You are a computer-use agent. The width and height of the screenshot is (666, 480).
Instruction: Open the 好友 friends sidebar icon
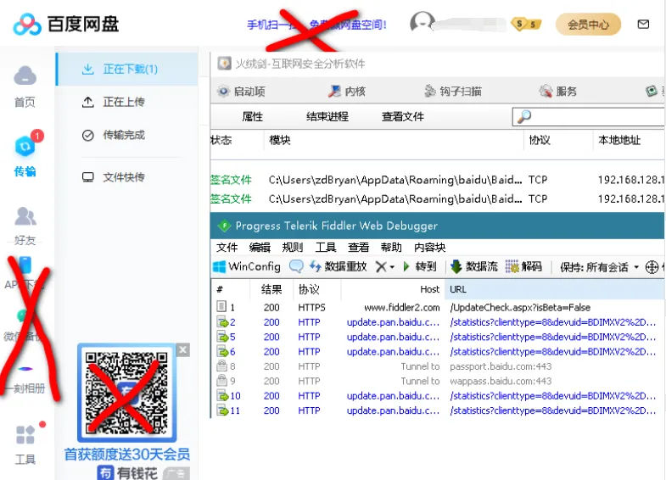point(25,216)
